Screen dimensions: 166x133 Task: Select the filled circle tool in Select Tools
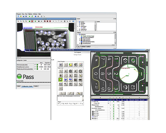tap(70, 71)
